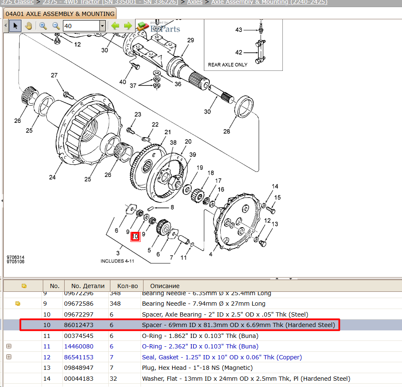
Task: Select description Plug, Hex Head Magnetic
Action: pyautogui.click(x=197, y=368)
